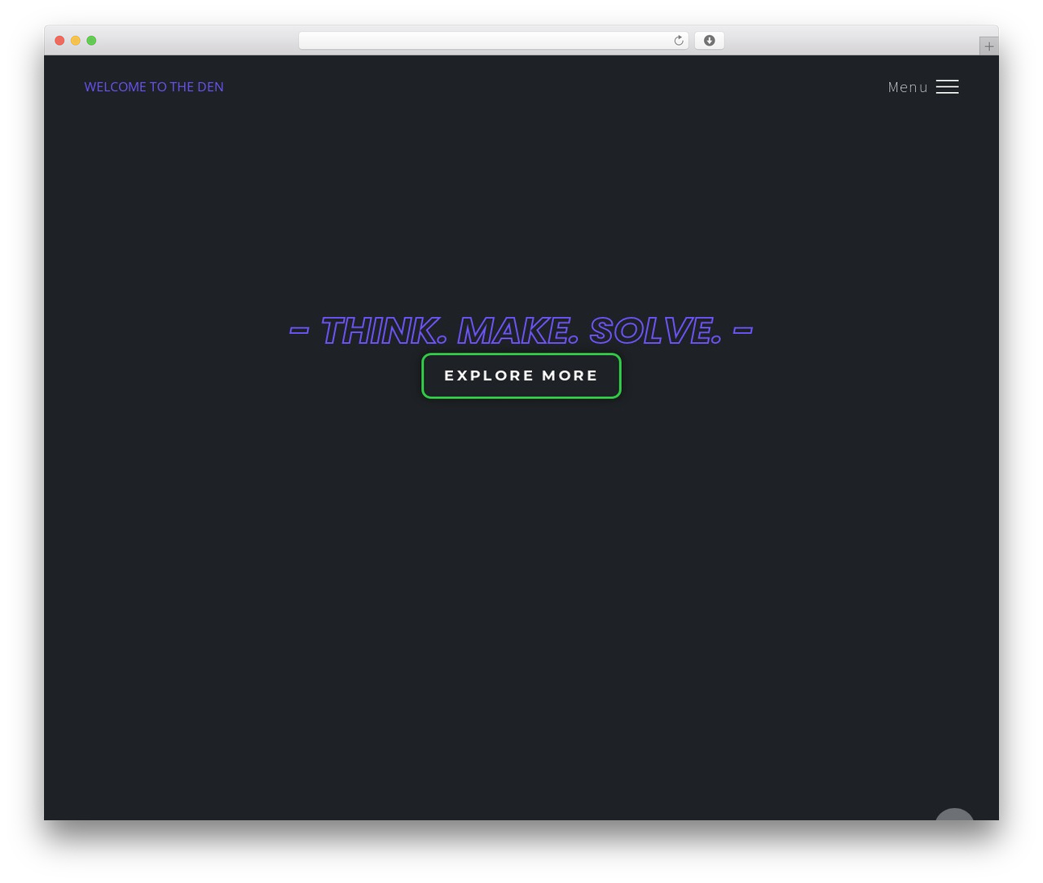Screen dimensions: 1043x883
Task: Open downloads with the download arrow icon
Action: pos(709,41)
